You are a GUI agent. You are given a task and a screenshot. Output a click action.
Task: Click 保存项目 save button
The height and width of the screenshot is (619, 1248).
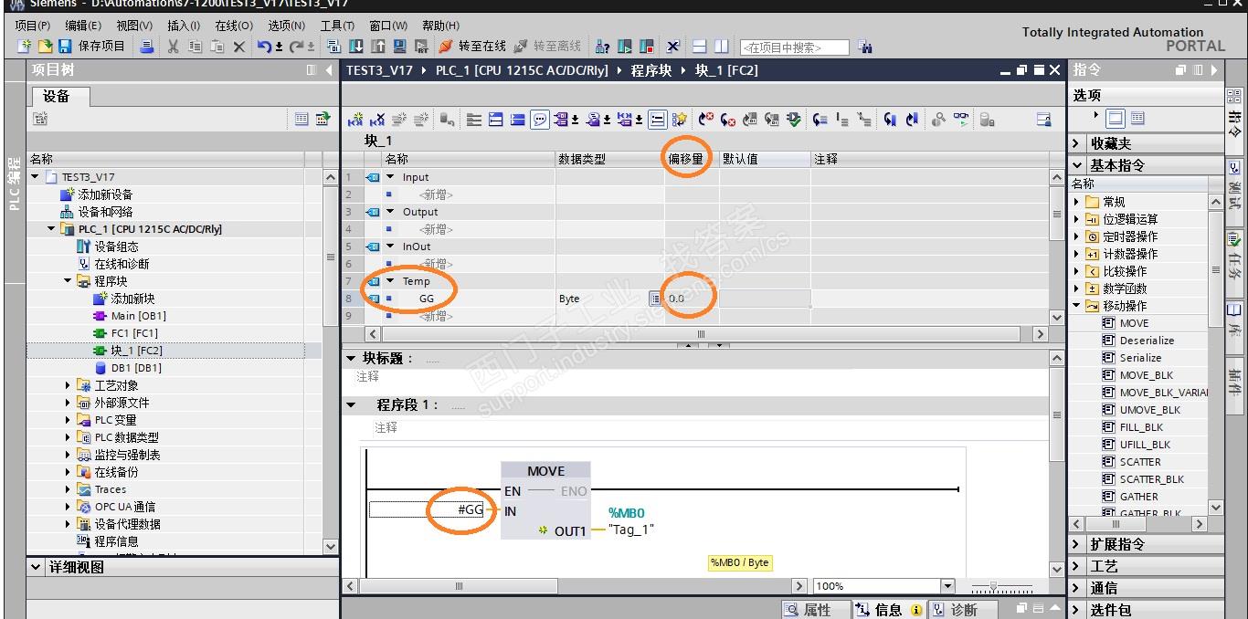click(92, 47)
